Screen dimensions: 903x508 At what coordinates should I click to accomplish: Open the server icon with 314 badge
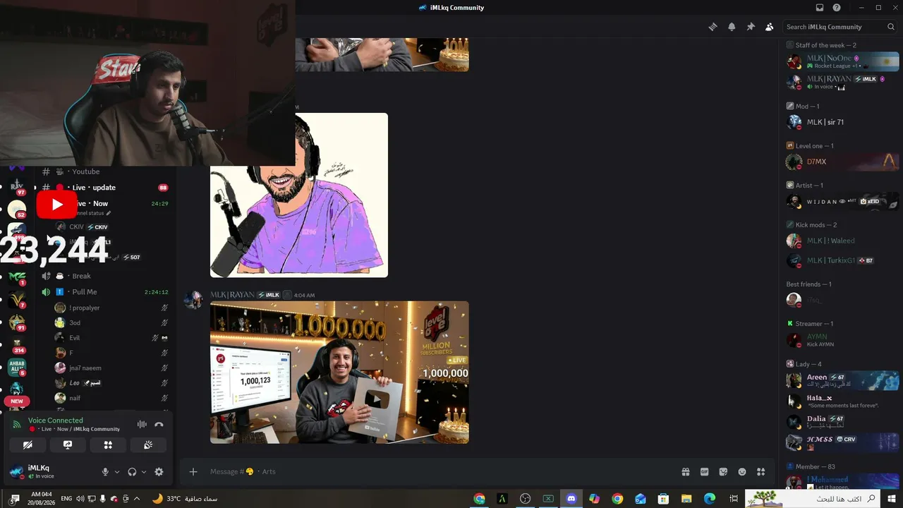(x=17, y=345)
